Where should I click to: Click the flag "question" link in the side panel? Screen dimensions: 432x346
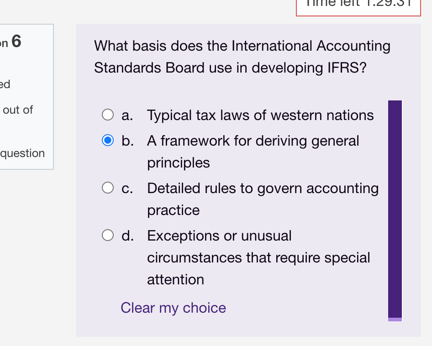23,153
